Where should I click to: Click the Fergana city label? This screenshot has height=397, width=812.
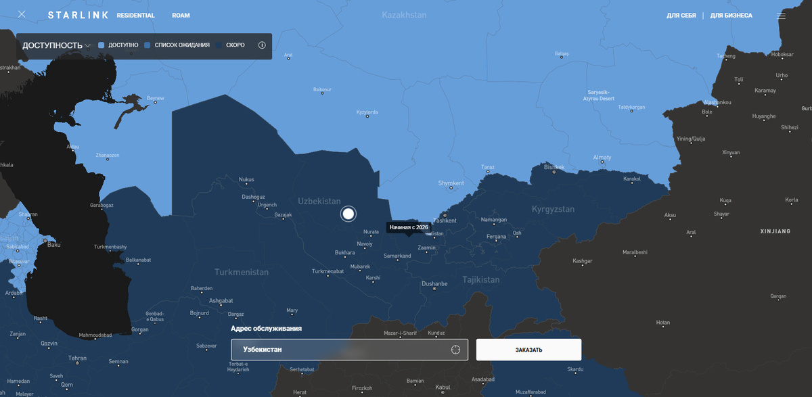point(496,237)
